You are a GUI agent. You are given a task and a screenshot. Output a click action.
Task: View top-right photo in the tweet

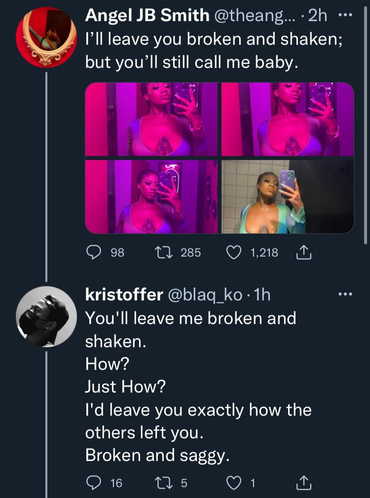[288, 119]
